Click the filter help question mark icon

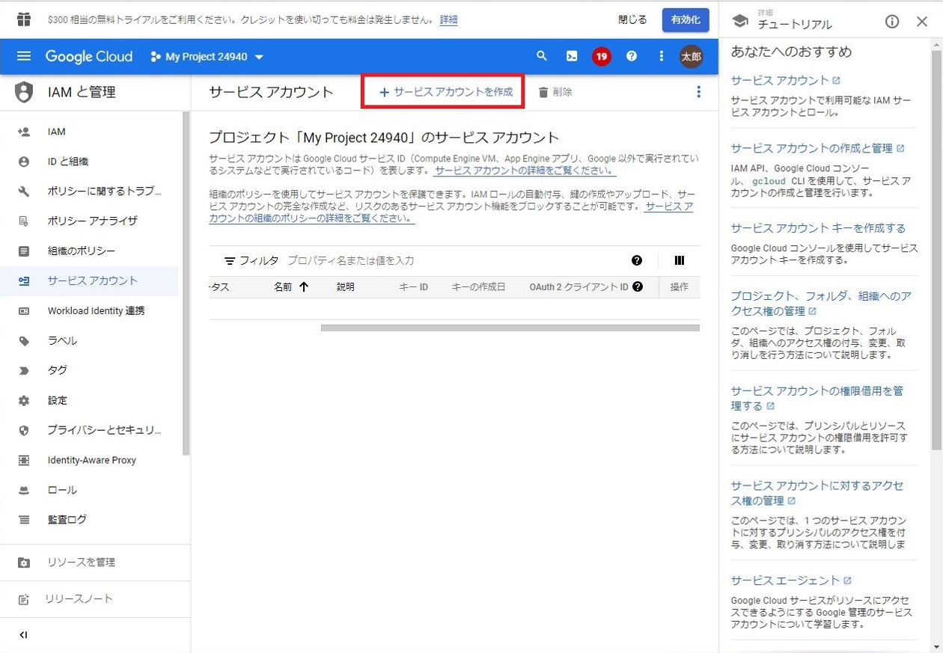(x=637, y=260)
